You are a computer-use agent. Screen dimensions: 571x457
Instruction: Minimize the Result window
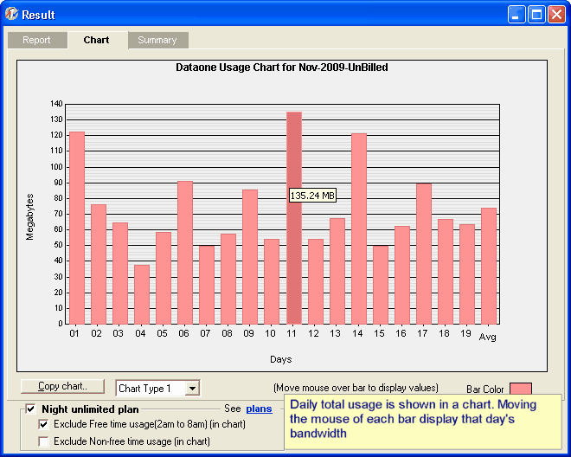pos(516,15)
